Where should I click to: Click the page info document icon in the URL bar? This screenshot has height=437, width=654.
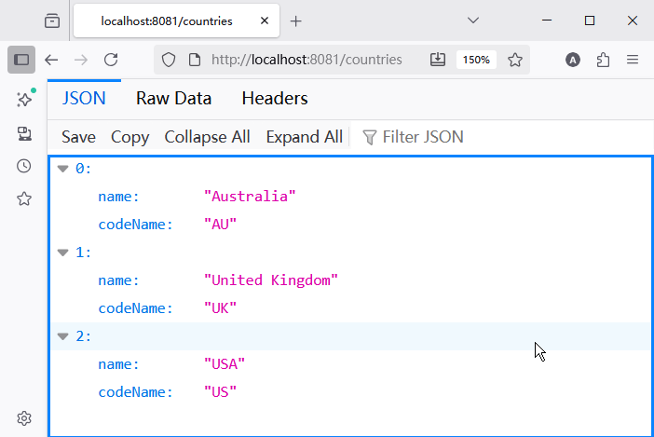(x=195, y=60)
